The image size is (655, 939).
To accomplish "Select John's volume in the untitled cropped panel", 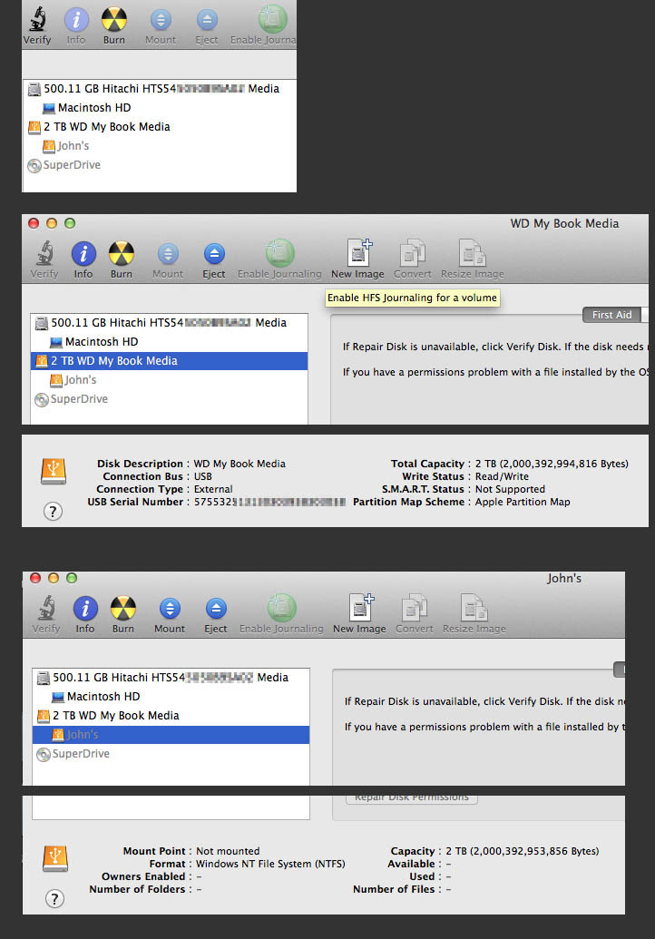I will (160, 145).
